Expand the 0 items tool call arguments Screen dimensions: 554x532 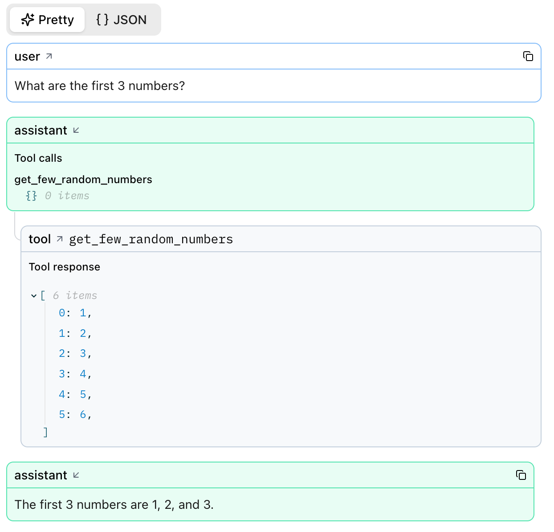pyautogui.click(x=31, y=195)
